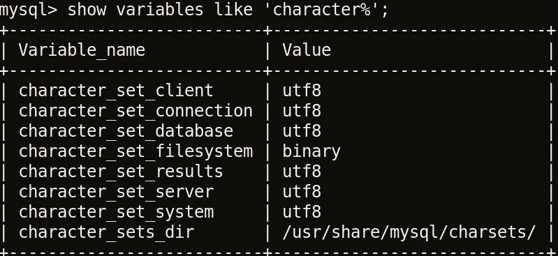Click the /usr/share/mysql/charsets/ path value

[x=409, y=232]
